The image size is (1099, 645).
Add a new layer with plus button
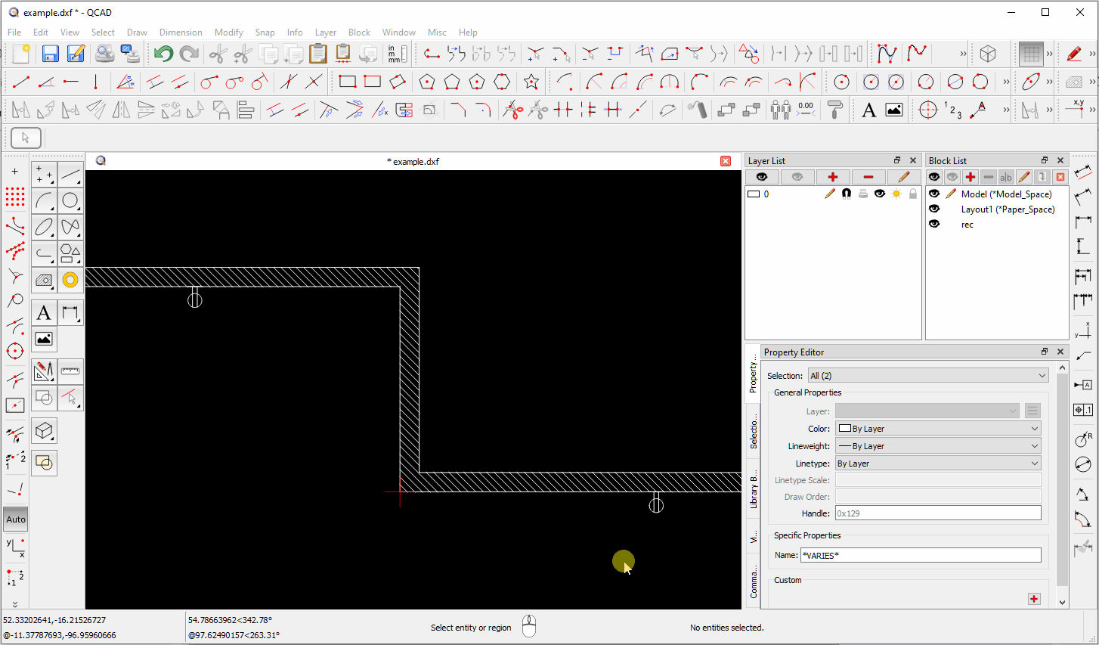[832, 177]
